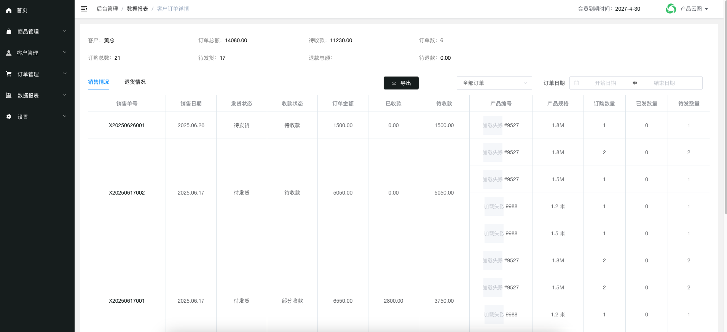Click failed thumbnail in X20250626001 row
Screen dimensions: 727x332
[x=493, y=125]
